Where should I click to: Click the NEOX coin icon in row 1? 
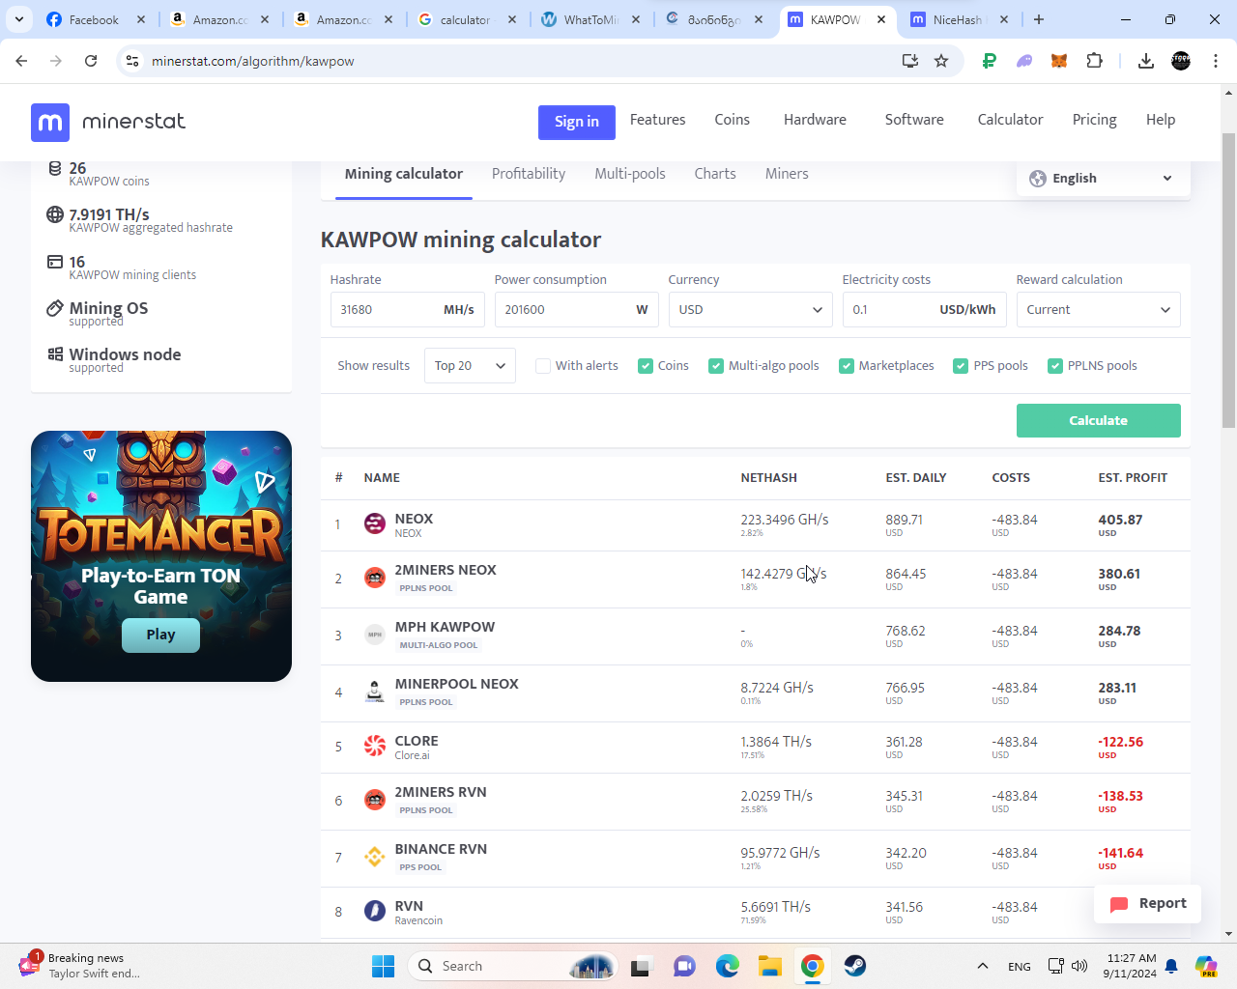pos(375,524)
